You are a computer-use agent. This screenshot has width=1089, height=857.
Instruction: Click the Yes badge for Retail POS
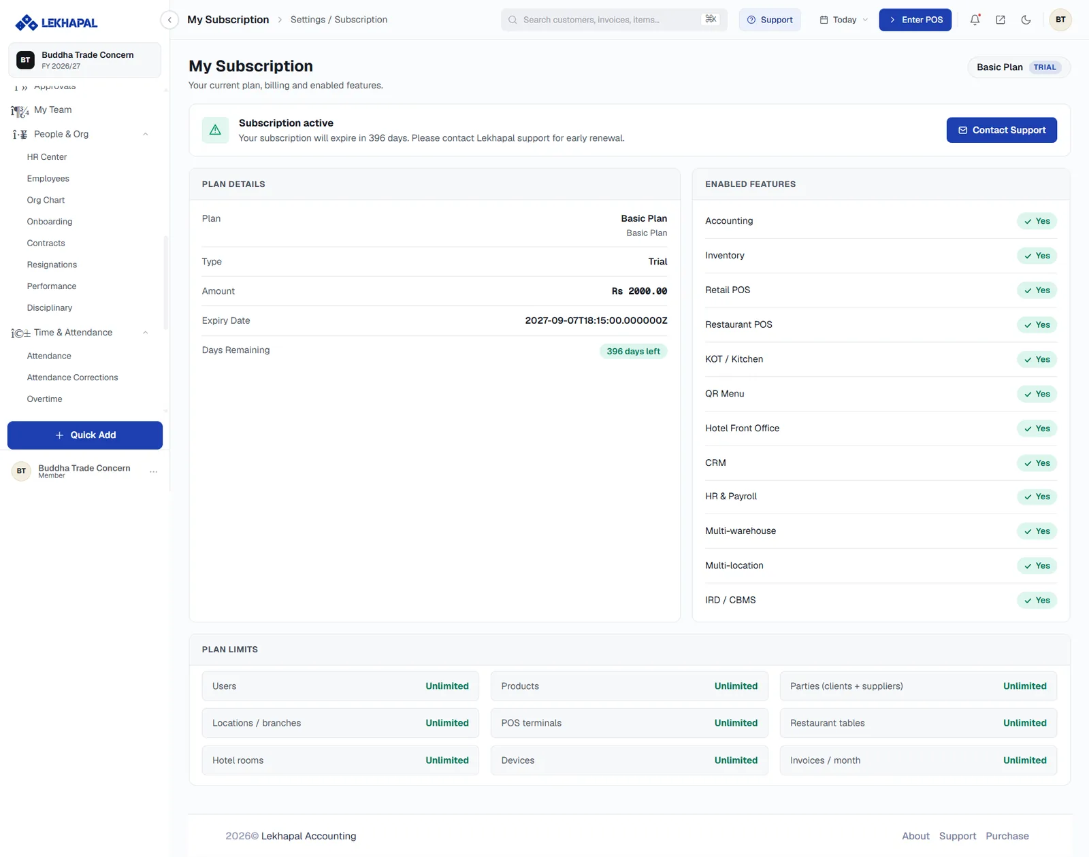point(1037,290)
